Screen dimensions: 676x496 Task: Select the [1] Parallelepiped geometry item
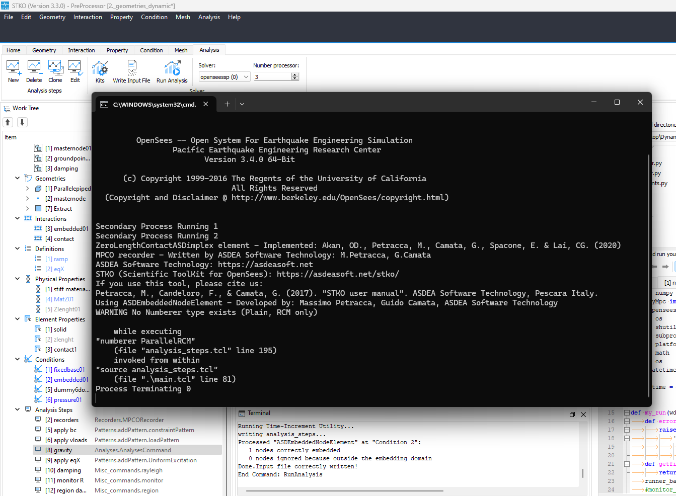click(68, 189)
